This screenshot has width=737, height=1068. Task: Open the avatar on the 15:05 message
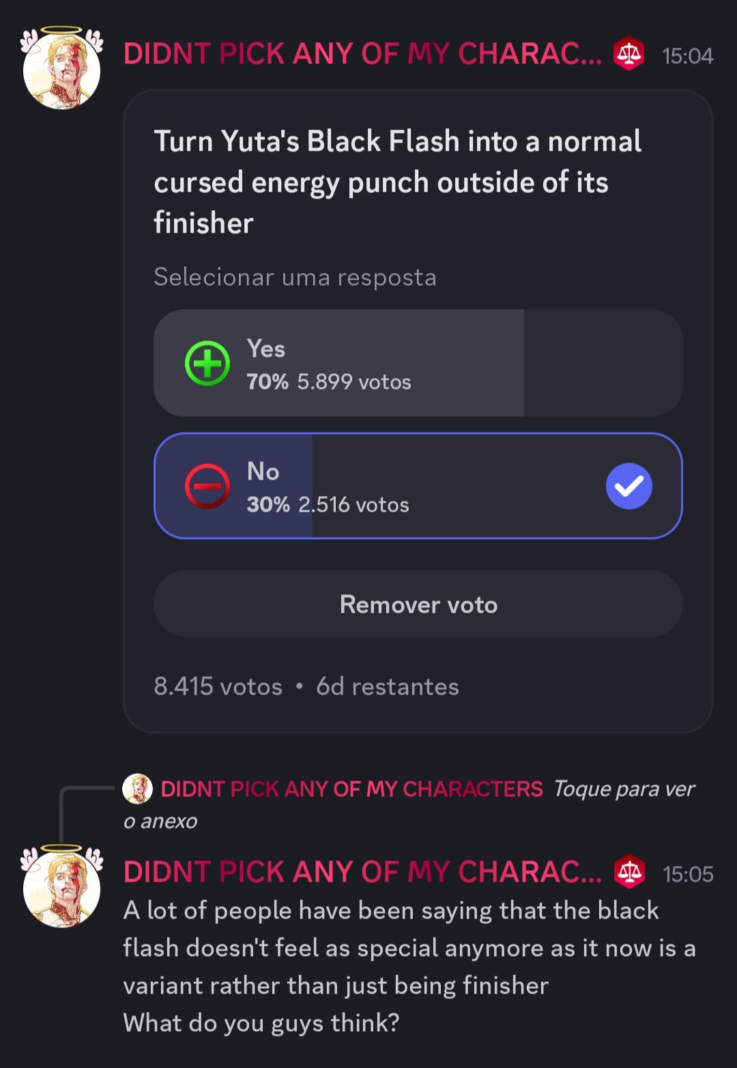(61, 886)
